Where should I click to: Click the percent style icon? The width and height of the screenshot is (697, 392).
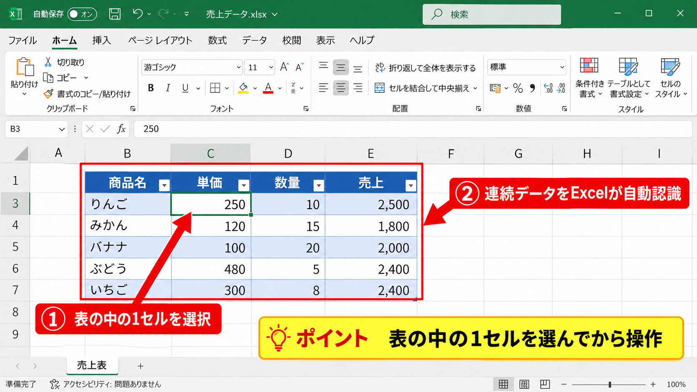click(518, 88)
